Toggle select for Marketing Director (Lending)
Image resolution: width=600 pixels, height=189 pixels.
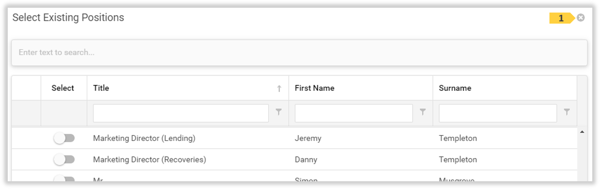64,138
